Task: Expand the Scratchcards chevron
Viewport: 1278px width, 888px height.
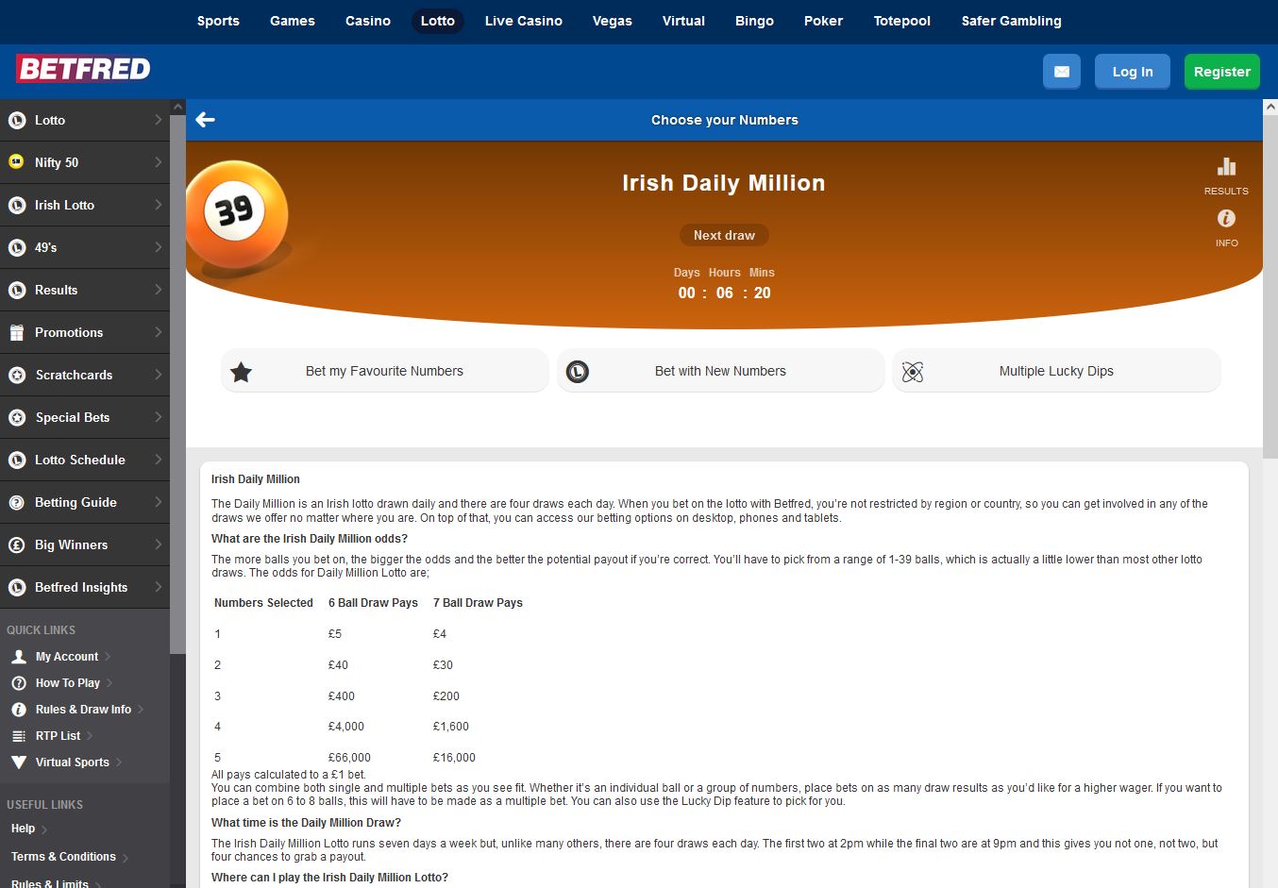Action: (158, 375)
